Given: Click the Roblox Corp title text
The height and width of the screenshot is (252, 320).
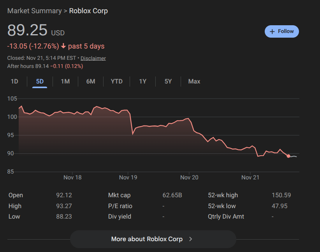Looking at the screenshot, I should pos(88,11).
